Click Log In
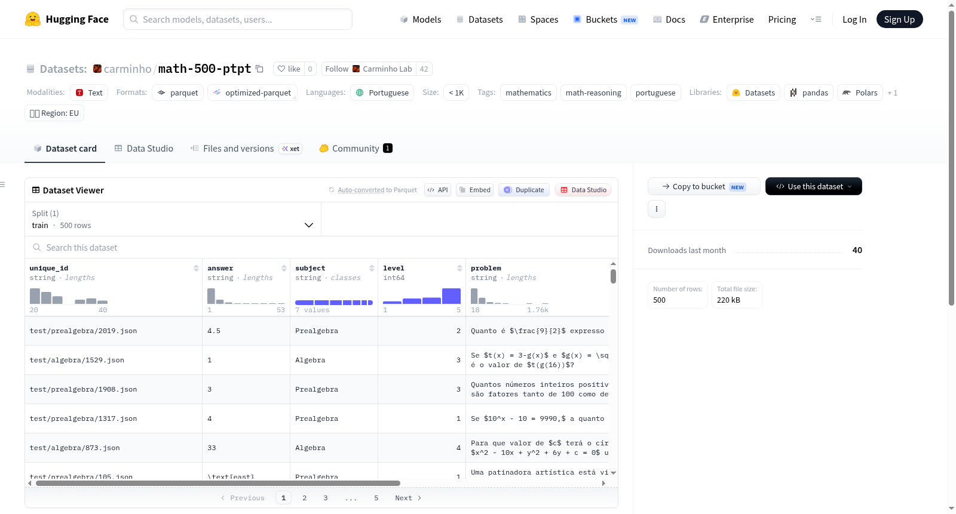 [x=854, y=19]
